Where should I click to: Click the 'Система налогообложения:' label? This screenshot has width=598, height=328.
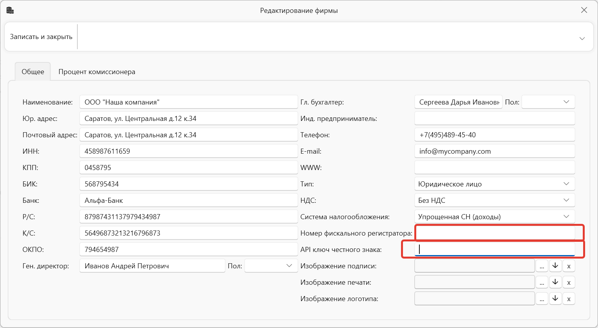click(345, 217)
